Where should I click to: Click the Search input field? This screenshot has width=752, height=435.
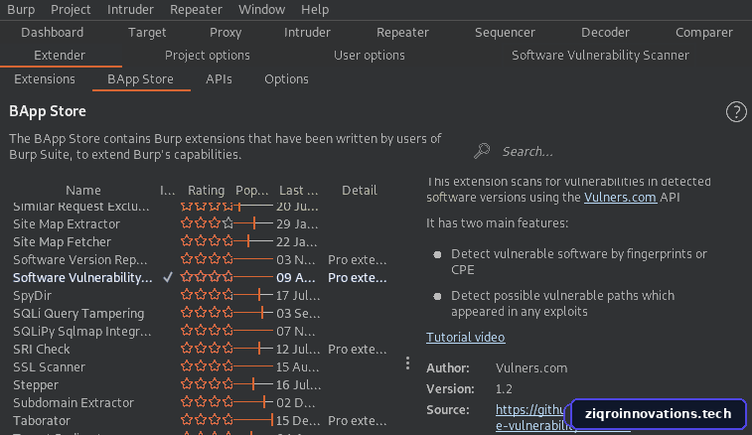(609, 152)
